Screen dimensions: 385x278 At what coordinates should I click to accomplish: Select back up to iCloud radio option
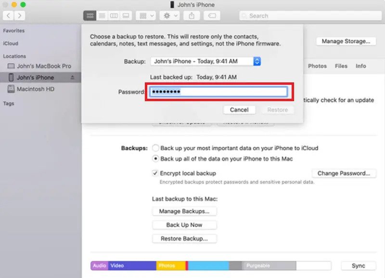pos(155,148)
